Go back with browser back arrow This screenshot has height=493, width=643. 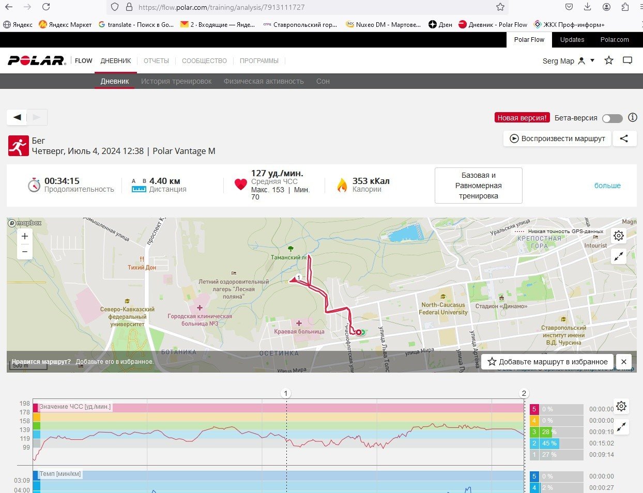[x=8, y=7]
